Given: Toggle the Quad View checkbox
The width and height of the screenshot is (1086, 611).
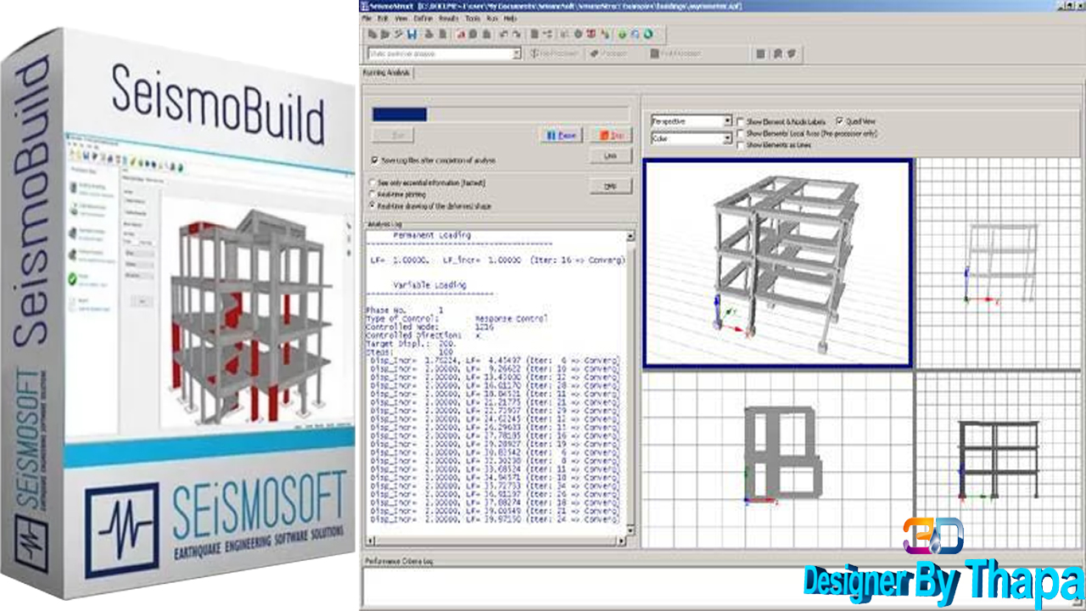Looking at the screenshot, I should (840, 121).
